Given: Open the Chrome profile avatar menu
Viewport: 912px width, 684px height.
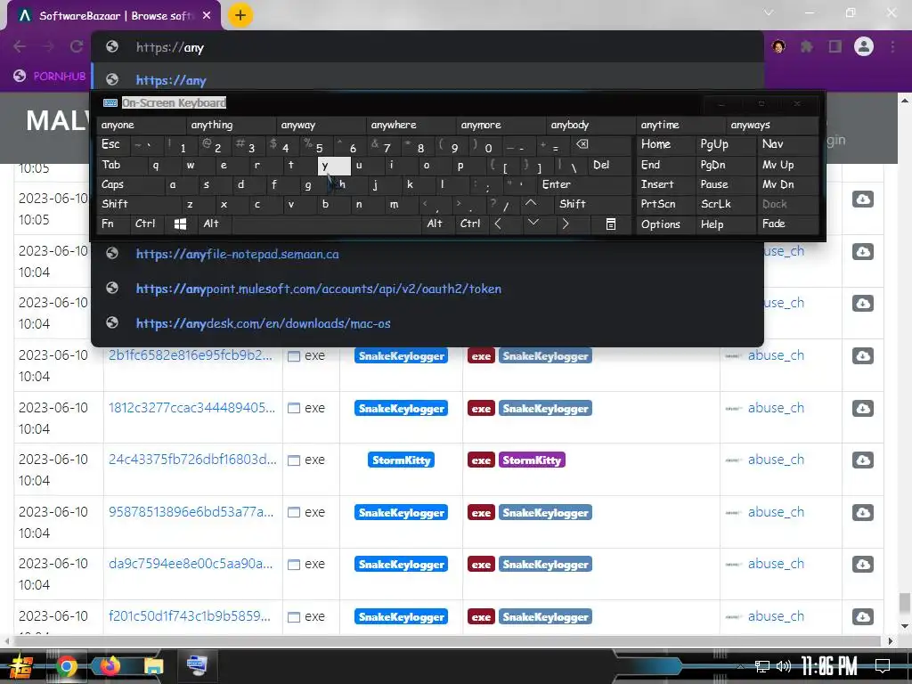Looking at the screenshot, I should pos(864,46).
